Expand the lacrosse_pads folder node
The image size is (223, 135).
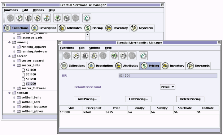click(x=14, y=38)
